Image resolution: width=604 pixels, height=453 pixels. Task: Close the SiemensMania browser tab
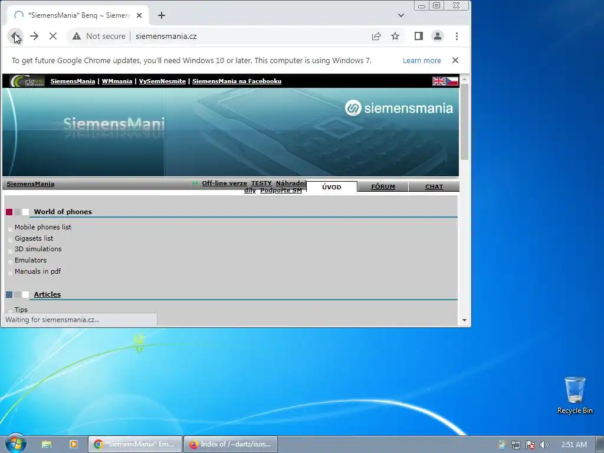point(139,15)
